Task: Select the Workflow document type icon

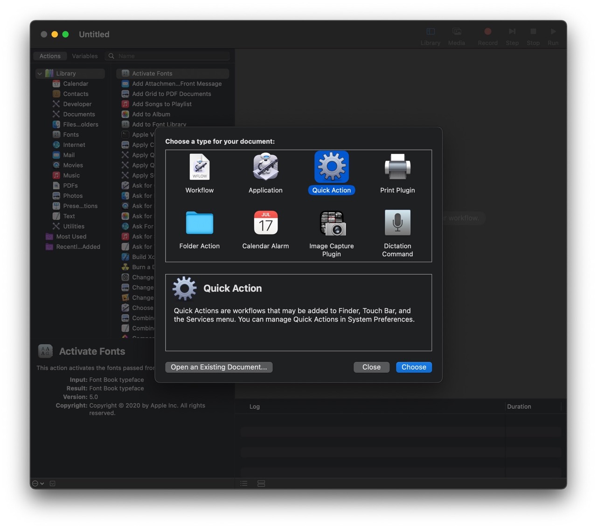Action: 200,167
